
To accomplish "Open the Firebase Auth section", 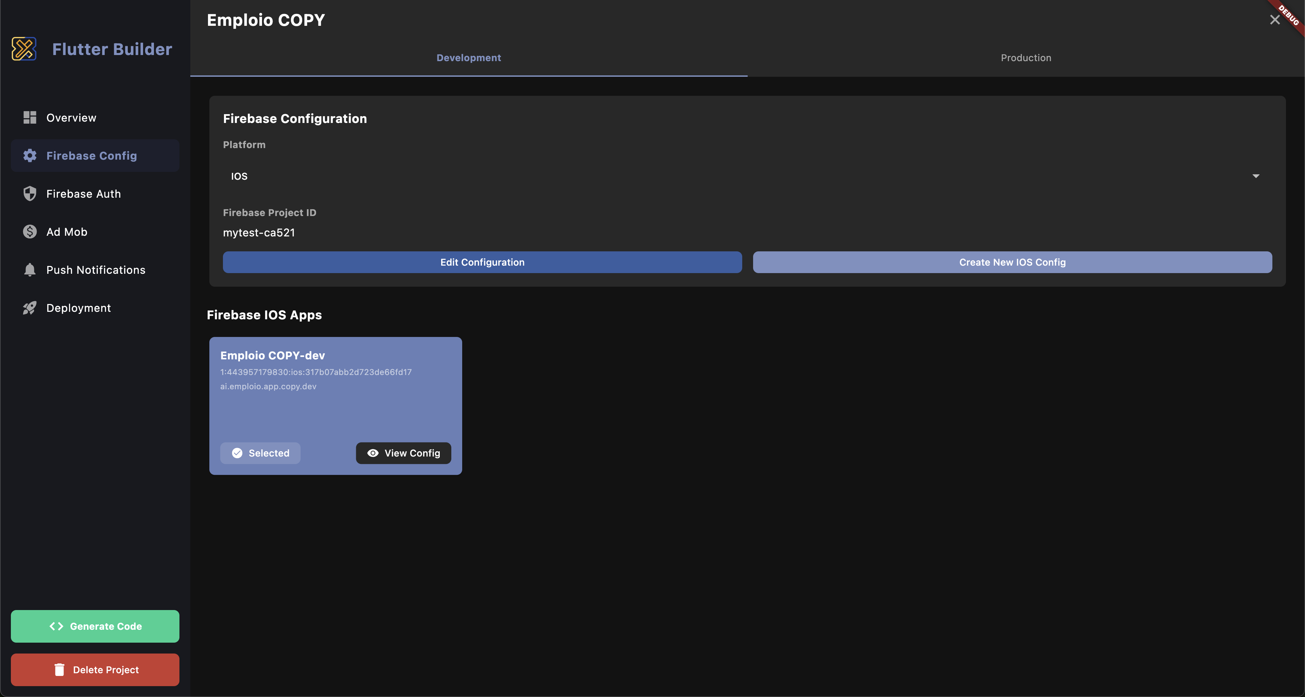I will 95,193.
